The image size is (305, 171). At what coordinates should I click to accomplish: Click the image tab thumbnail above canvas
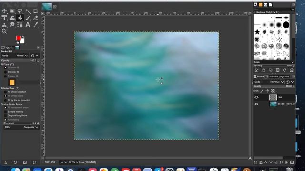[x=47, y=7]
